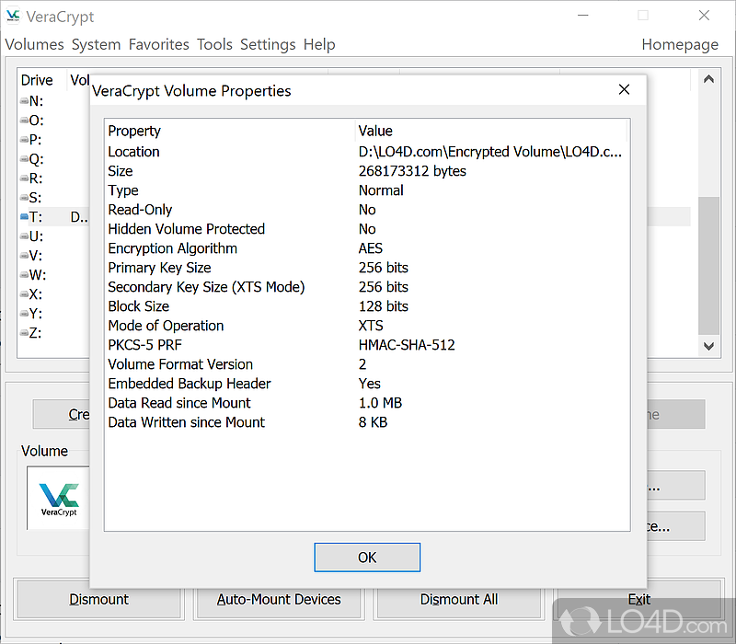Click the N: drive slot icon
Viewport: 736px width, 644px height.
click(24, 101)
